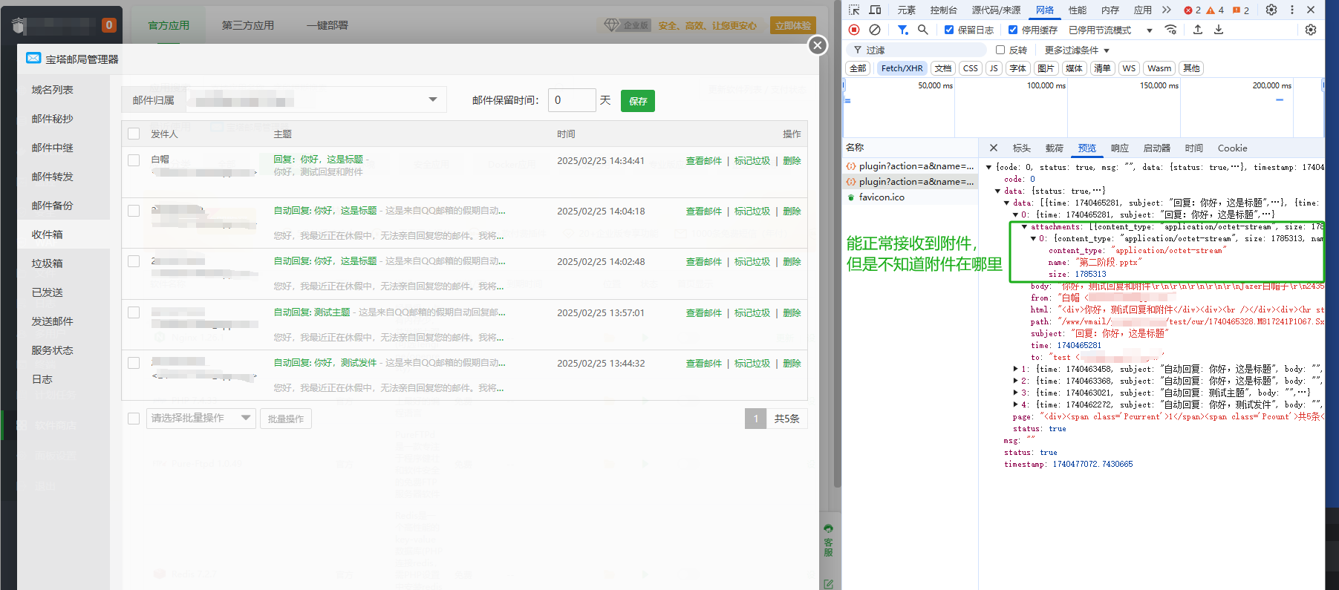Click 批量操作 button
1339x590 pixels.
(286, 419)
